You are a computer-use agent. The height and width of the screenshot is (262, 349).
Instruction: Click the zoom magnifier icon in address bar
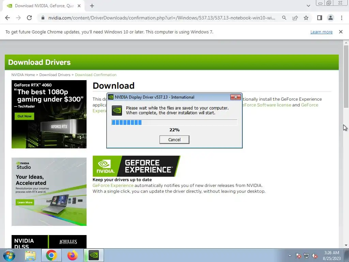284,18
